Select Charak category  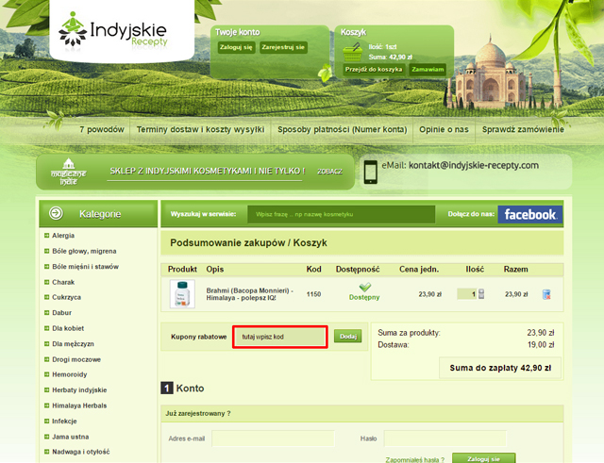click(63, 282)
